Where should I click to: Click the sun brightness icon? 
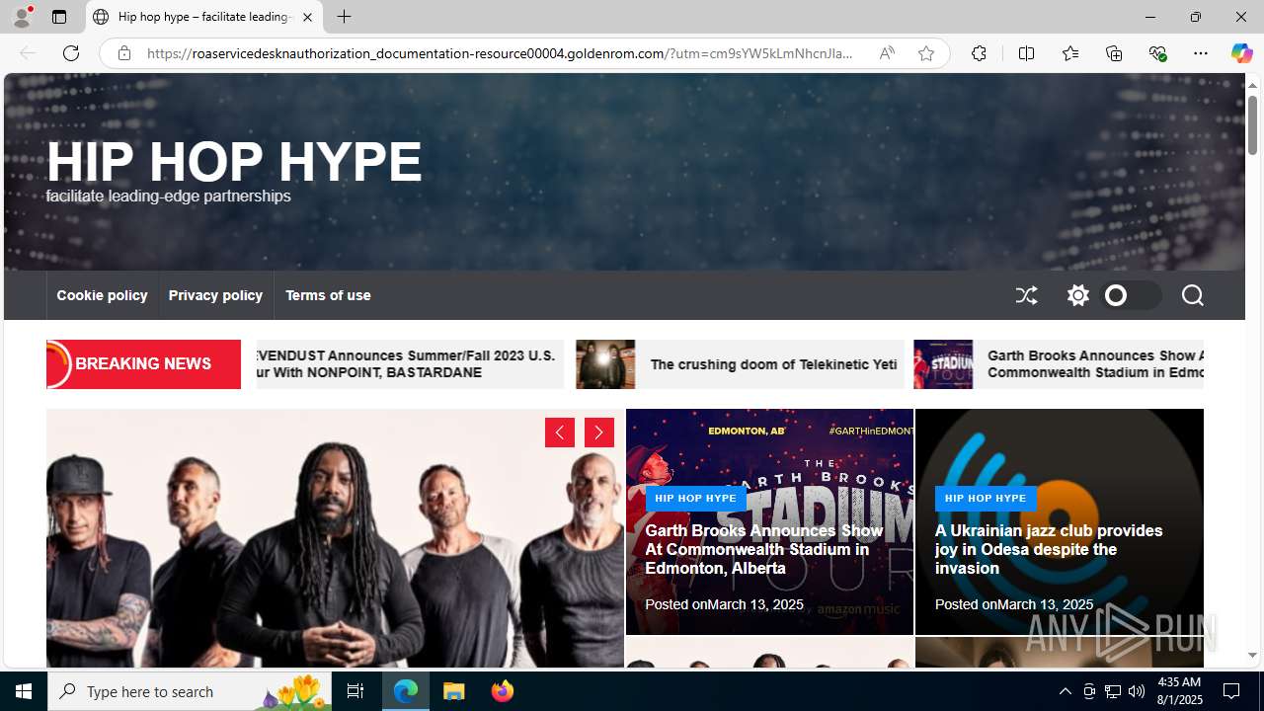coord(1077,295)
